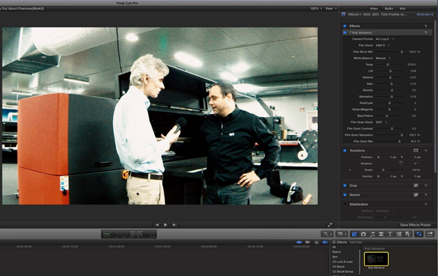Disable the Distort checkbox
The image size is (438, 276).
(345, 195)
